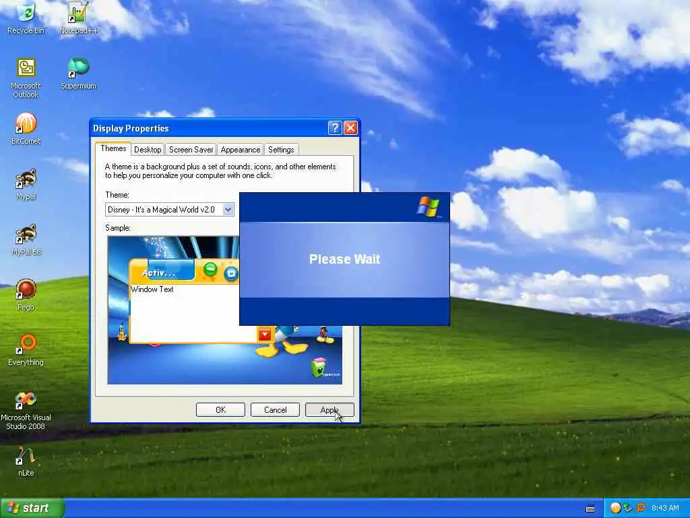Click the Safely Remove Hardware tray icon
Screen dimensions: 690x518
(x=627, y=509)
